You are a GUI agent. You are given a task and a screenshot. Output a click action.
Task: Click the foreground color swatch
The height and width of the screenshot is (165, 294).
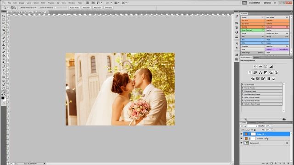coord(3,98)
